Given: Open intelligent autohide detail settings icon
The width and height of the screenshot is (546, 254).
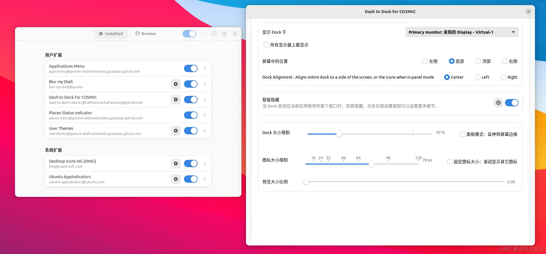Looking at the screenshot, I should pyautogui.click(x=498, y=103).
